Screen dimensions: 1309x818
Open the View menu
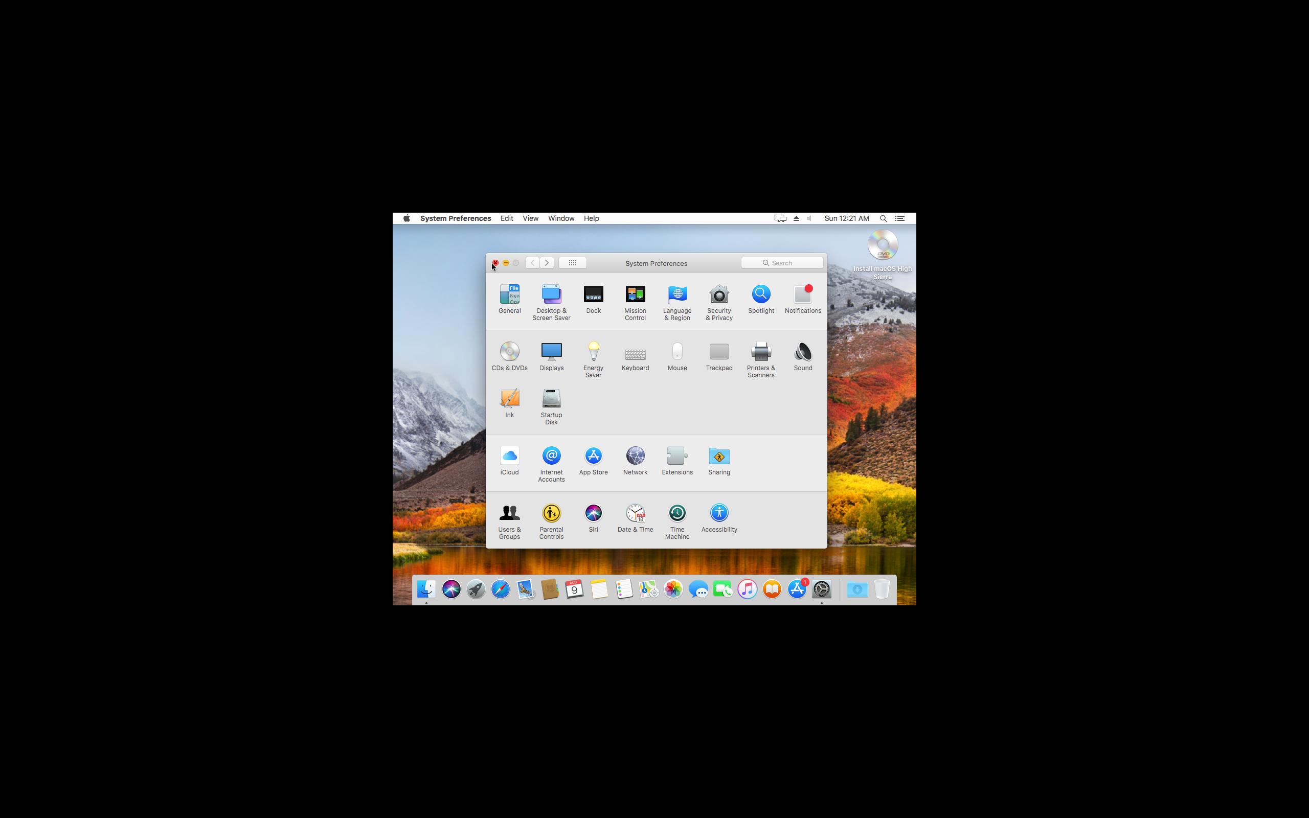click(530, 219)
